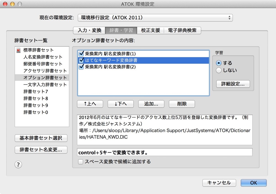Select 一文字入力辞書セット in the list

click(42, 85)
